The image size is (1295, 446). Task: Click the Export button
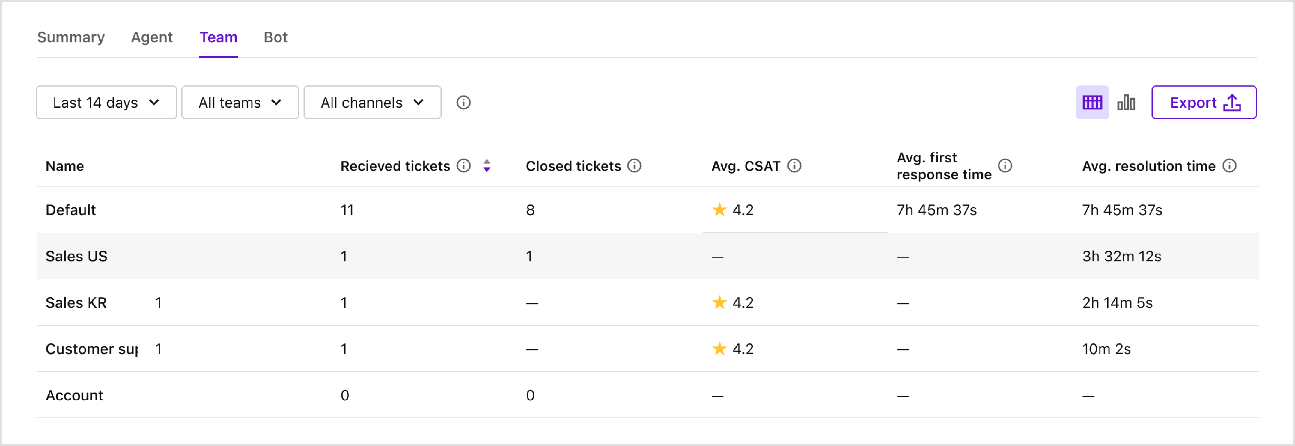1204,102
